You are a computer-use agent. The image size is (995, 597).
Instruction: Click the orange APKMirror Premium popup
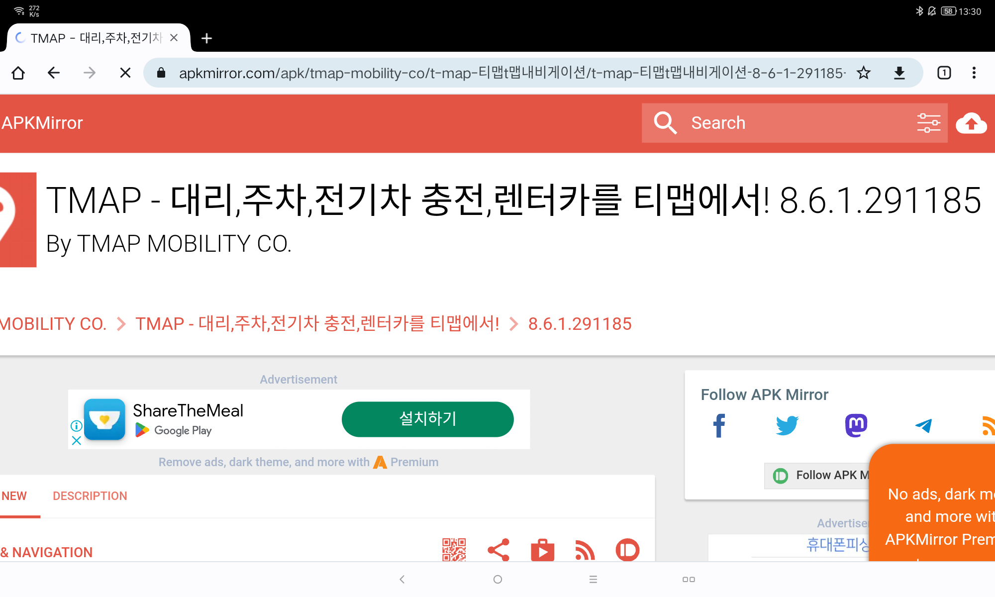(x=932, y=502)
